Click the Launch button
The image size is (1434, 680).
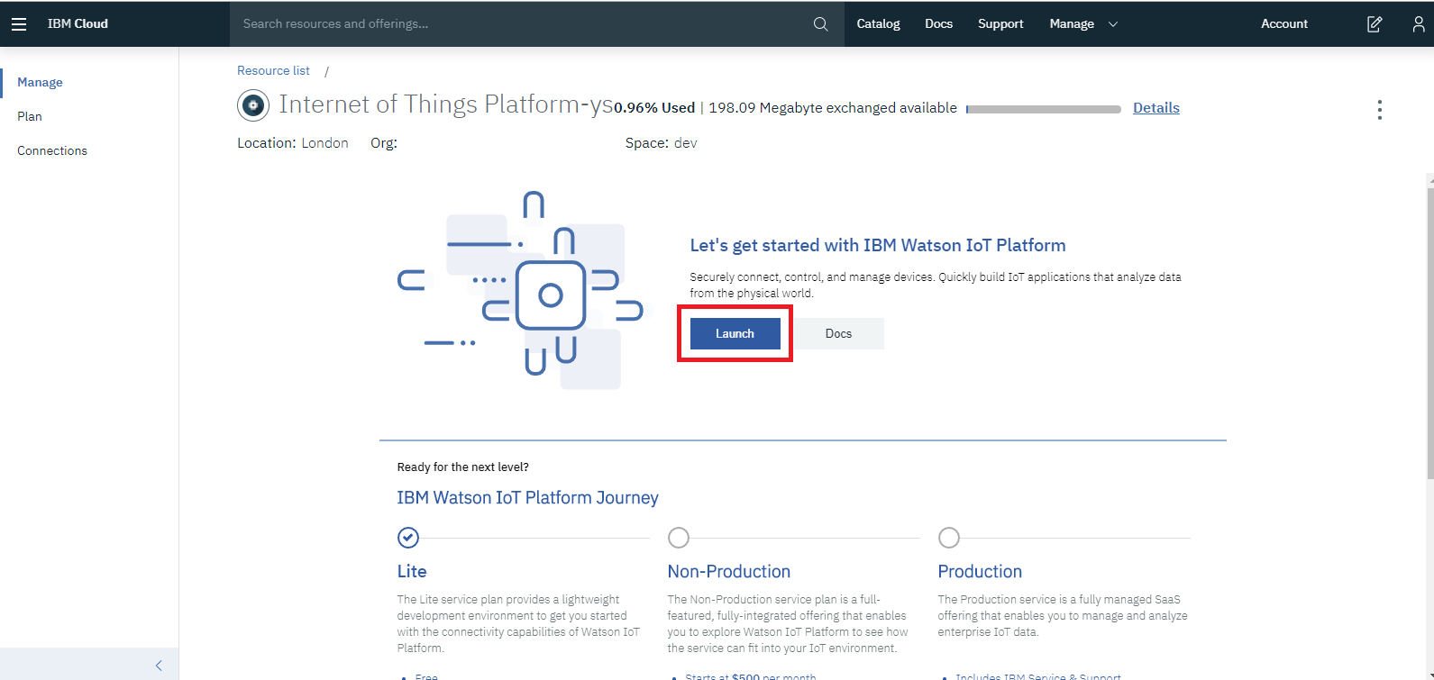click(735, 333)
